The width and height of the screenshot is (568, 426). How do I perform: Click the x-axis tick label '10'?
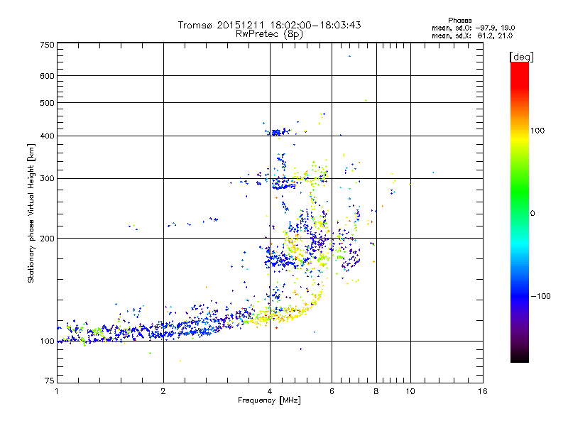(410, 391)
